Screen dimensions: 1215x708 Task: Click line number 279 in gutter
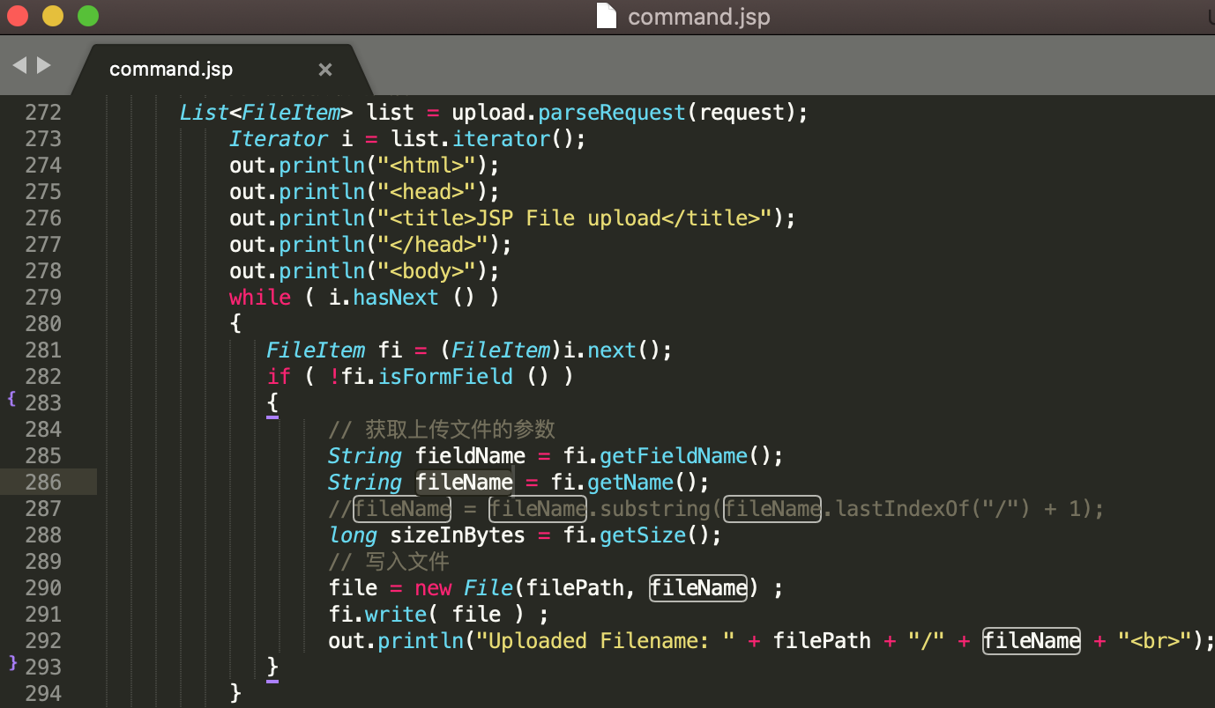(x=43, y=298)
